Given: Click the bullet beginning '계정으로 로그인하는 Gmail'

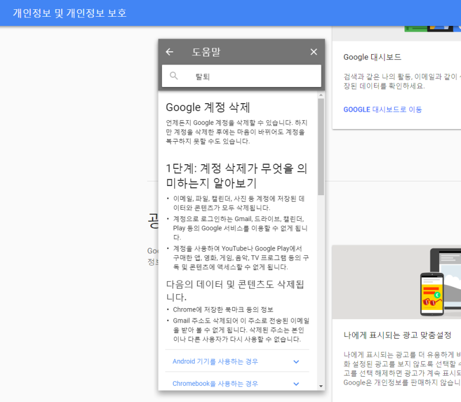Looking at the screenshot, I should click(x=240, y=228).
